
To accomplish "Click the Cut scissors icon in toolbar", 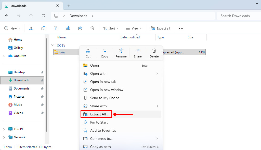I will (31, 28).
